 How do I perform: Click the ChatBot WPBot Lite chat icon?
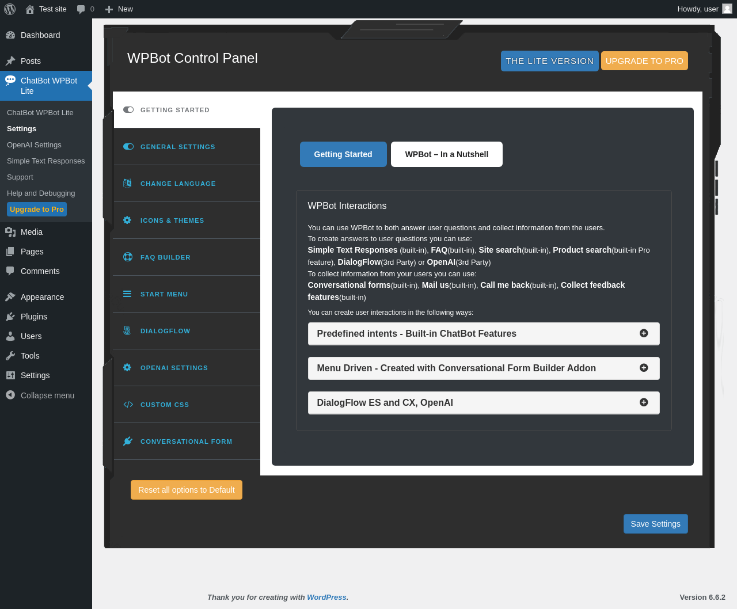click(x=10, y=81)
